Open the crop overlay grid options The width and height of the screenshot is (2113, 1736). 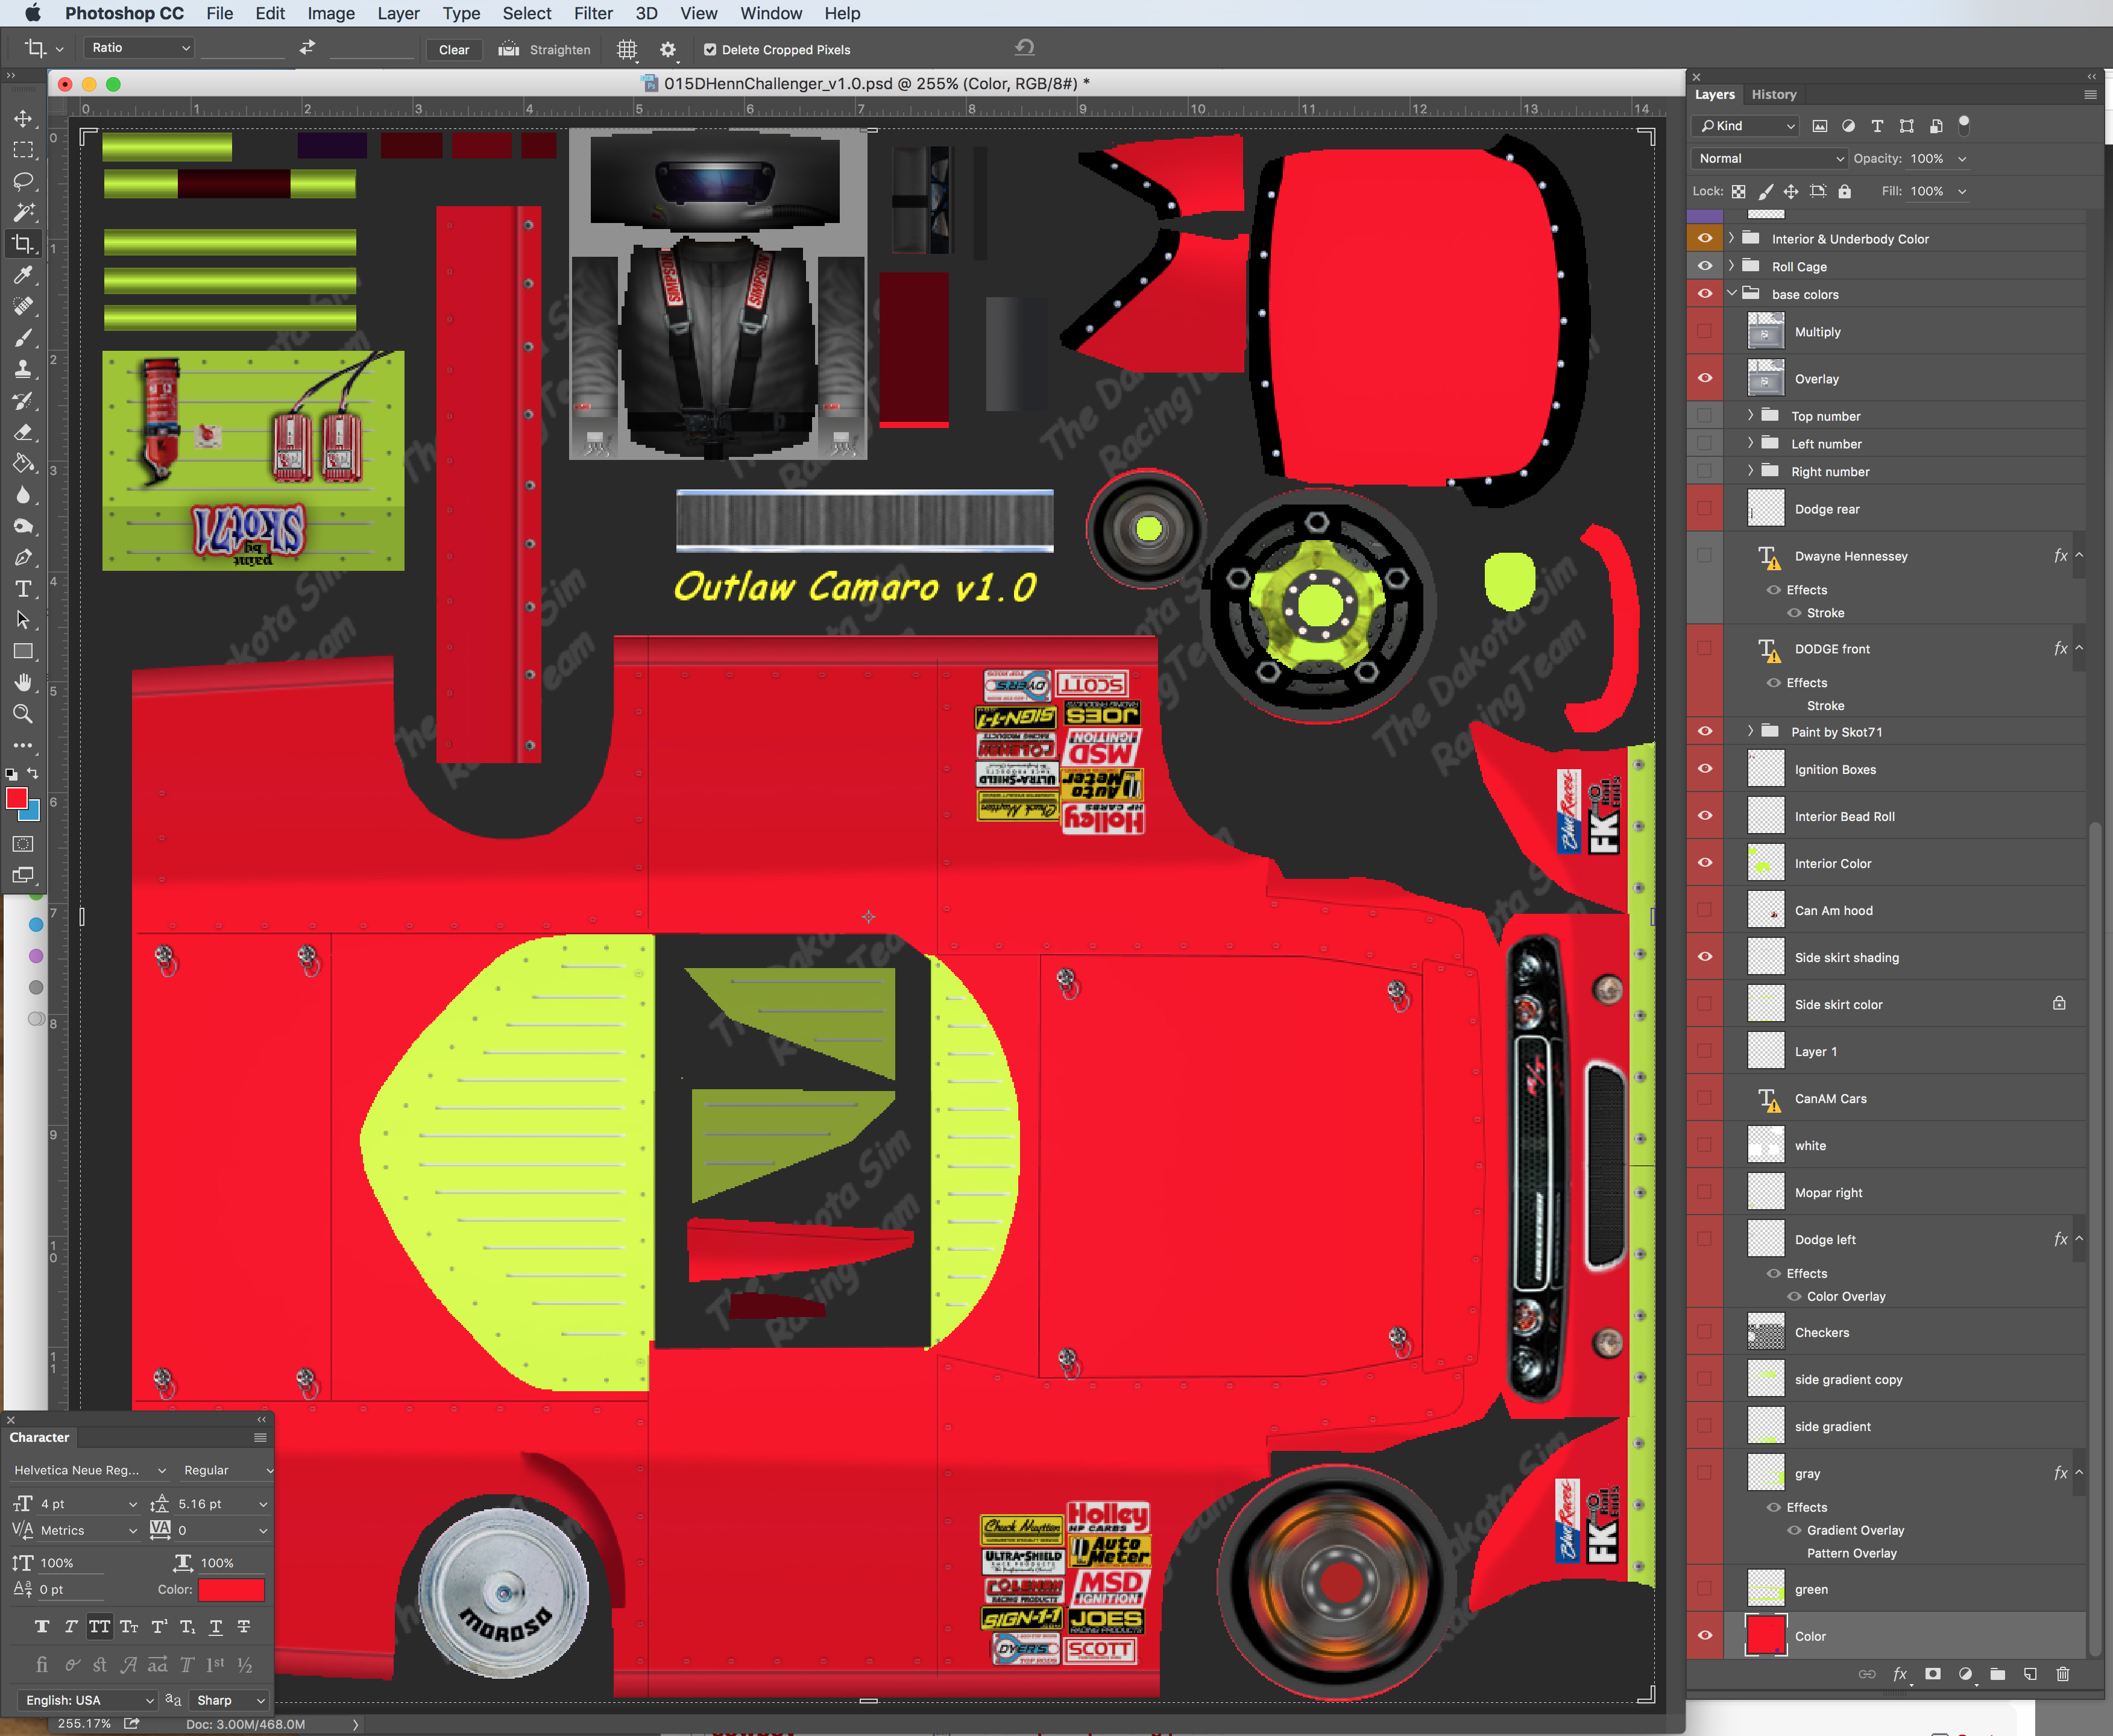[x=627, y=49]
